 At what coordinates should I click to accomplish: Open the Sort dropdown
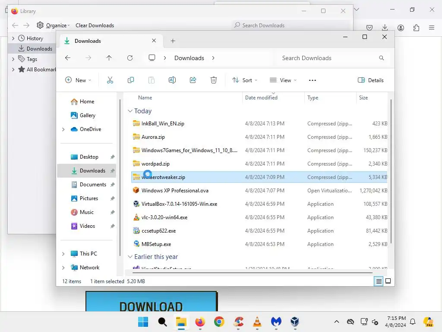pyautogui.click(x=245, y=80)
